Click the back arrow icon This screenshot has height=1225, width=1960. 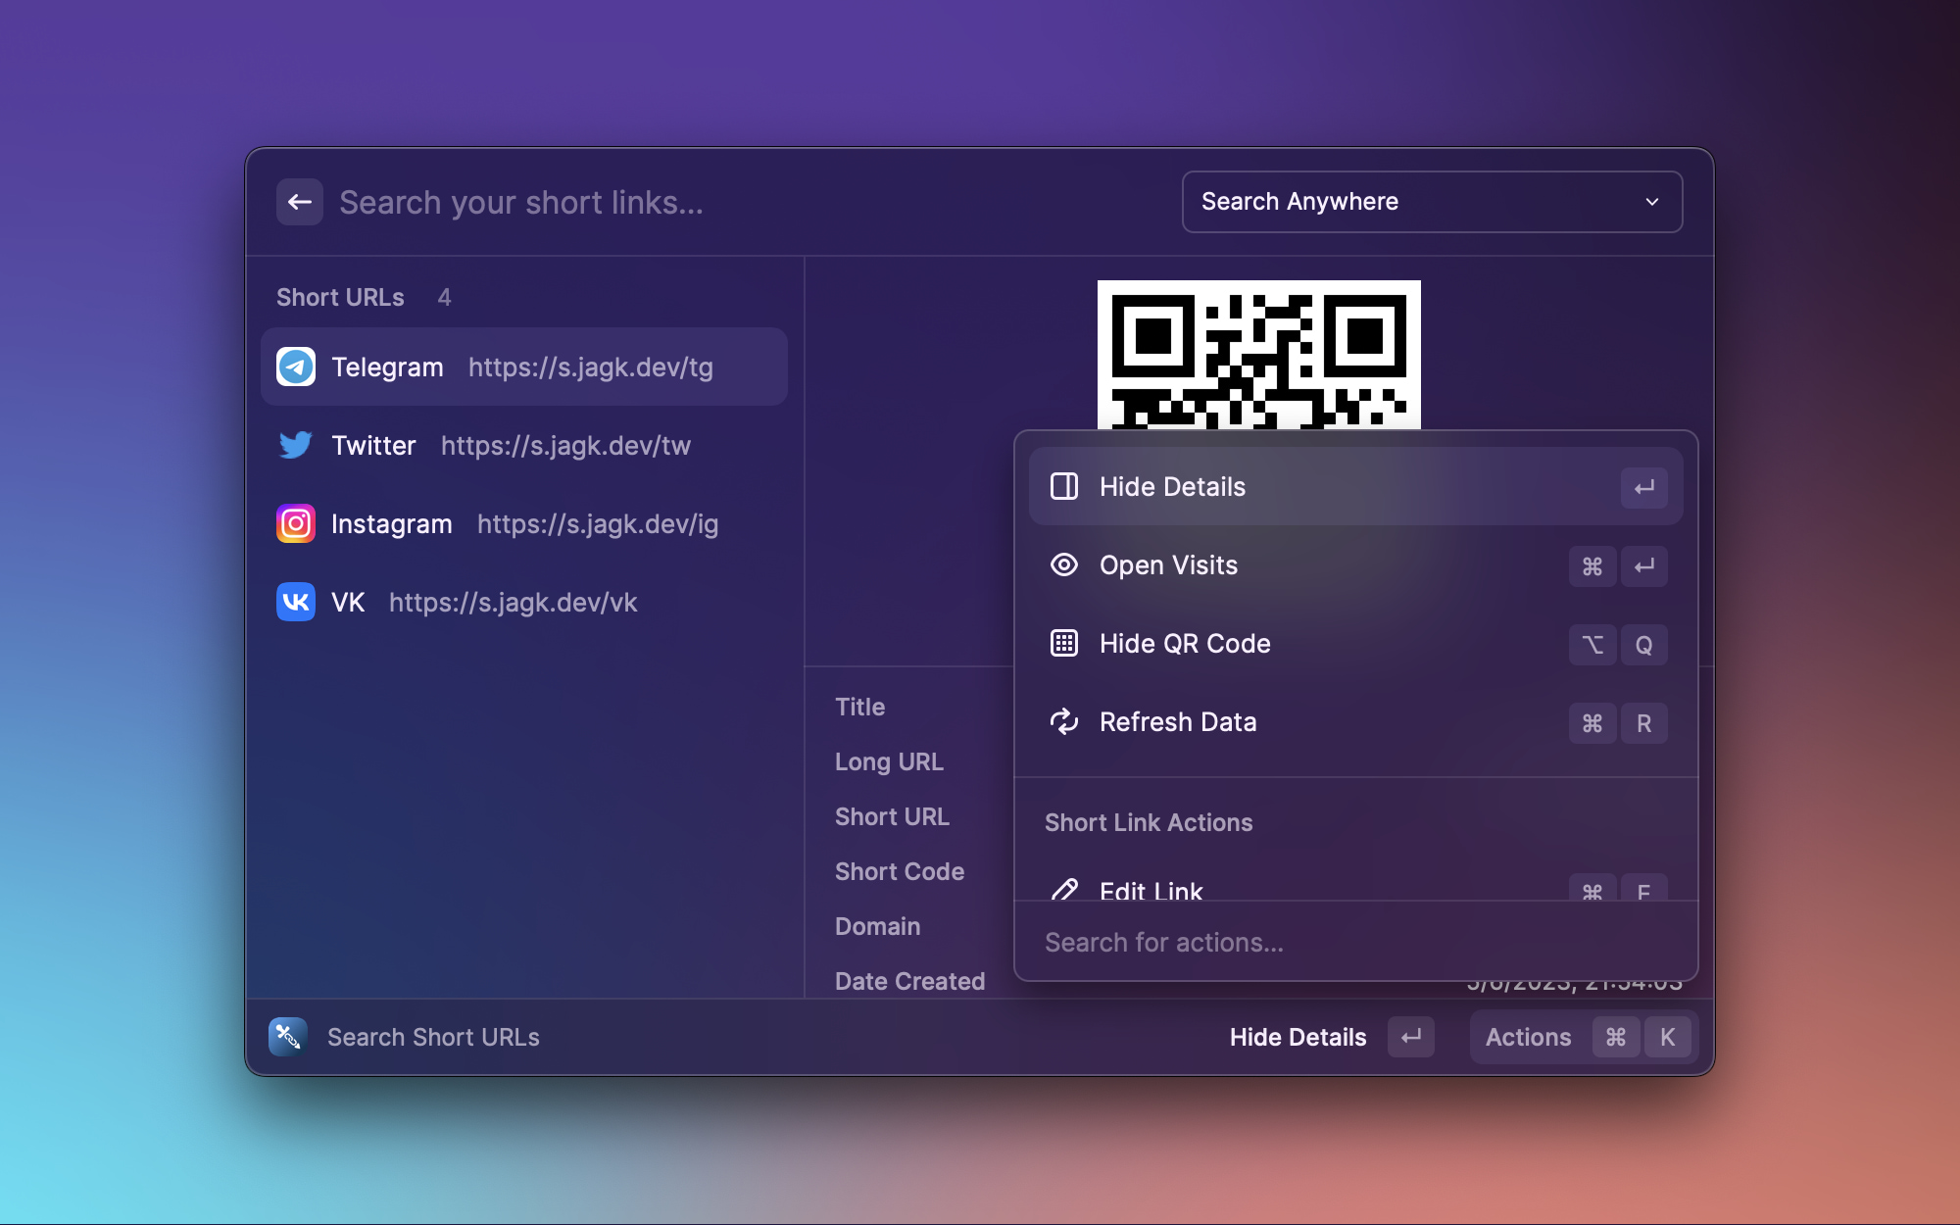coord(299,202)
